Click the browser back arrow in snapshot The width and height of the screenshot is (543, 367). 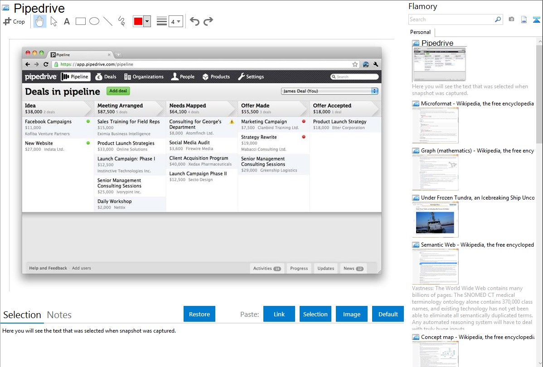(28, 64)
